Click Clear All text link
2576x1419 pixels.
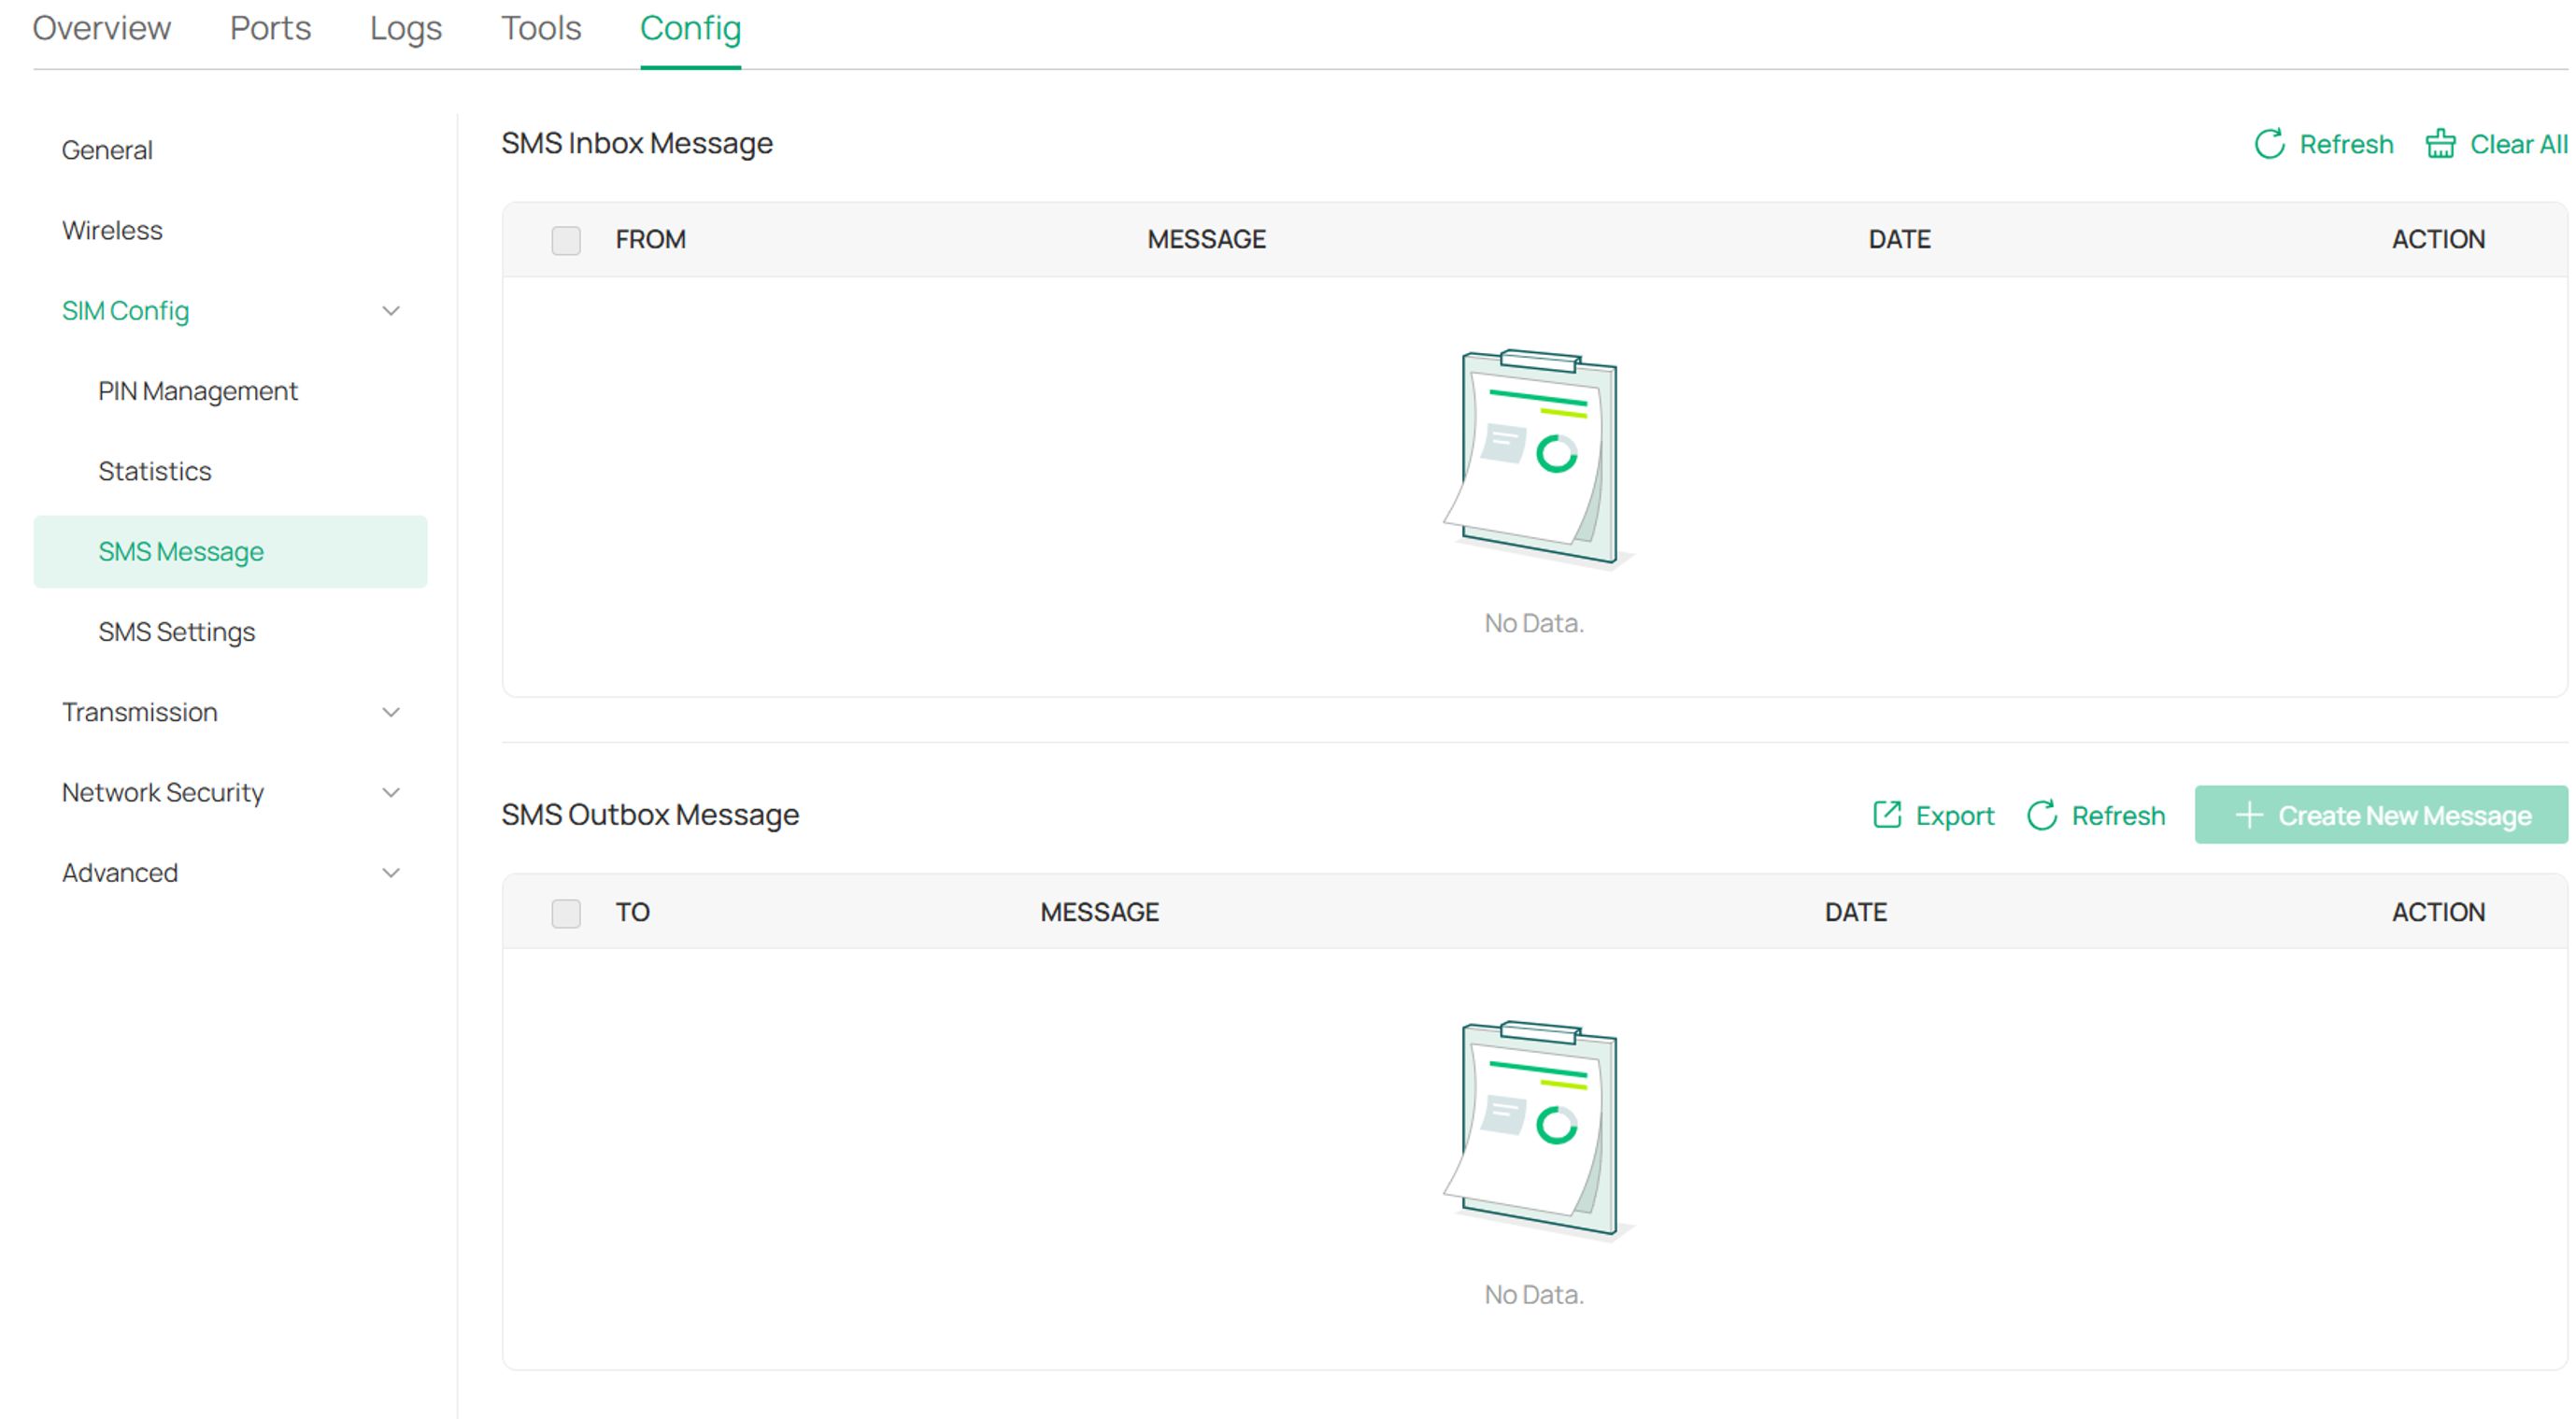2518,144
